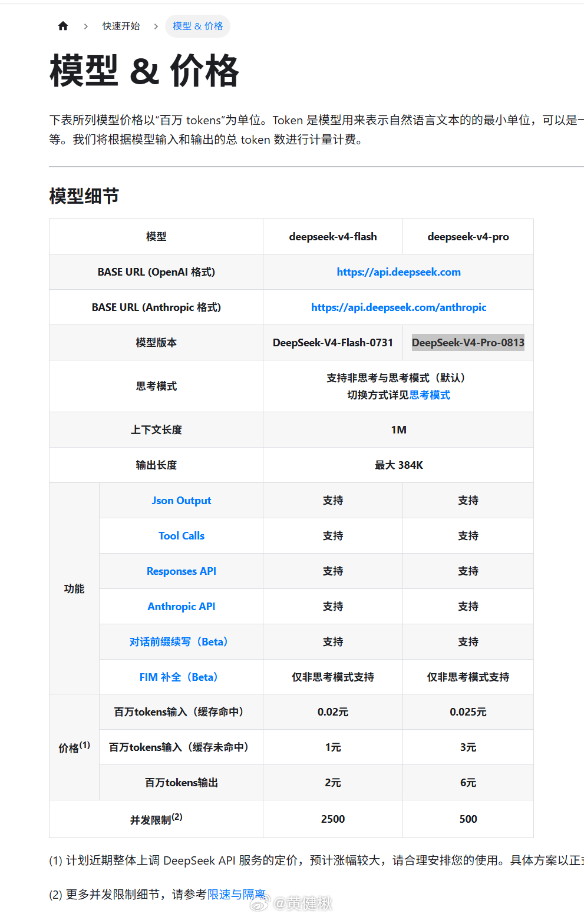Click the 1元 cache-miss input price
The width and height of the screenshot is (584, 917).
(x=333, y=747)
